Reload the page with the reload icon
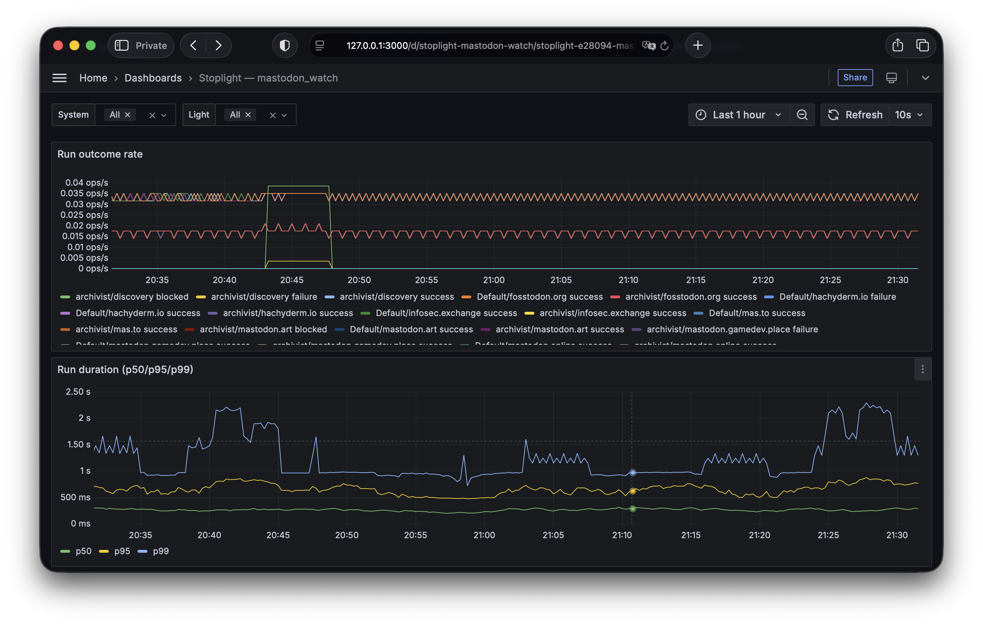The height and width of the screenshot is (625, 983). [664, 45]
